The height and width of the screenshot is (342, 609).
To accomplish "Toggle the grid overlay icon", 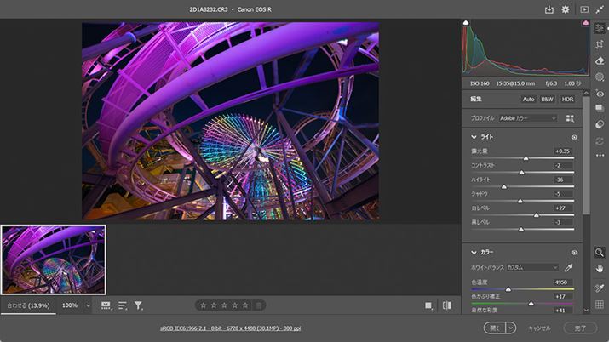I will (600, 305).
